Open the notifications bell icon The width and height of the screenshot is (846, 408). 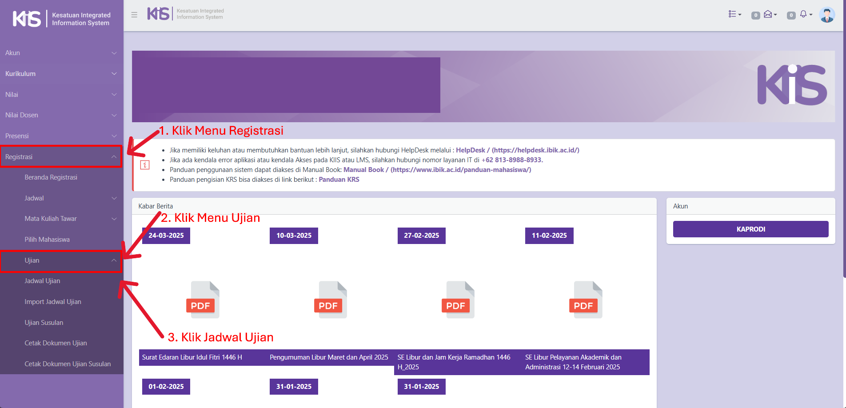tap(804, 14)
